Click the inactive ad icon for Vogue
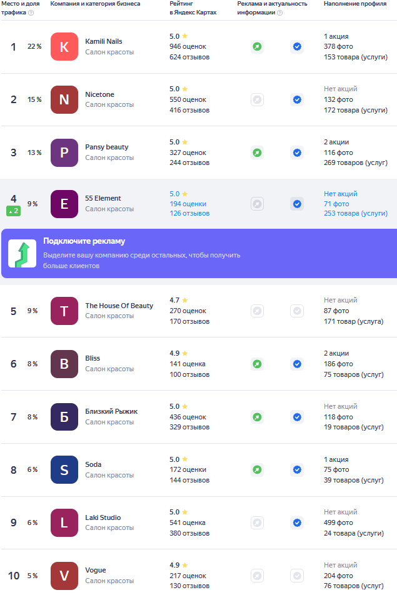The width and height of the screenshot is (397, 600). click(257, 576)
